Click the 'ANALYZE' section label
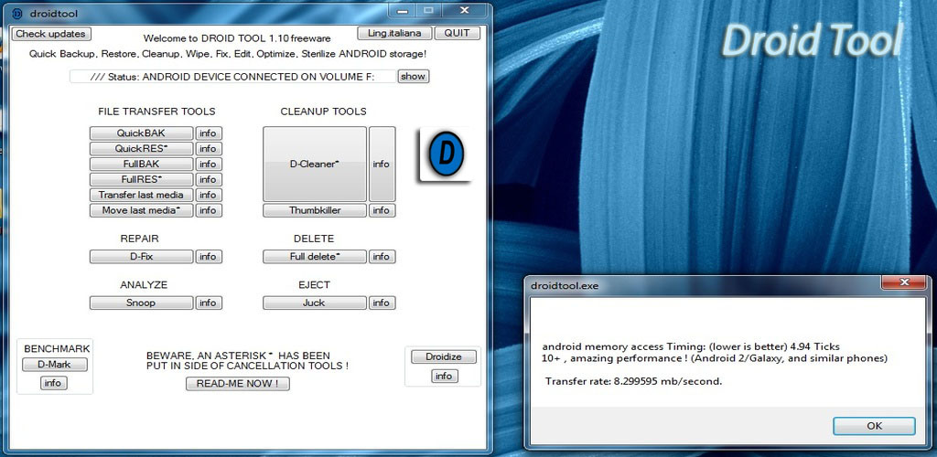937x457 pixels. click(x=144, y=285)
